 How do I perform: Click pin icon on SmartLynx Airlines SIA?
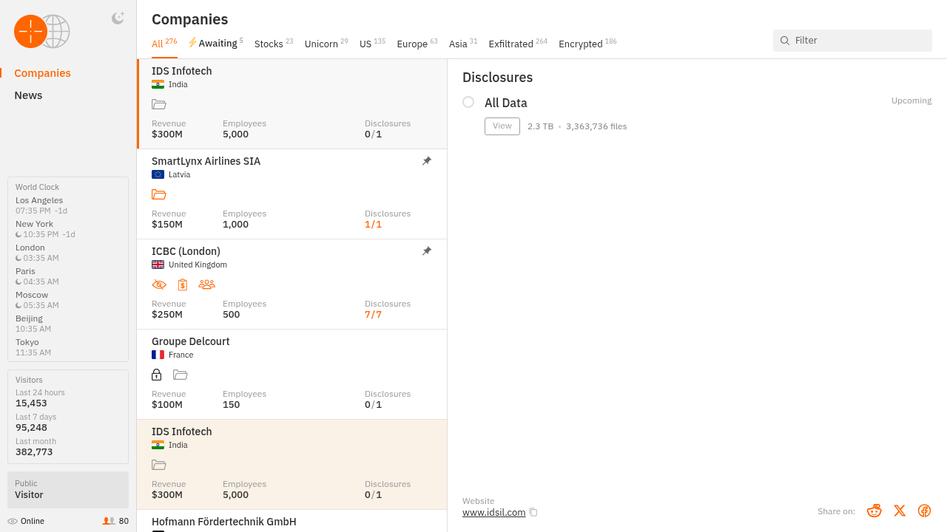[x=427, y=161]
